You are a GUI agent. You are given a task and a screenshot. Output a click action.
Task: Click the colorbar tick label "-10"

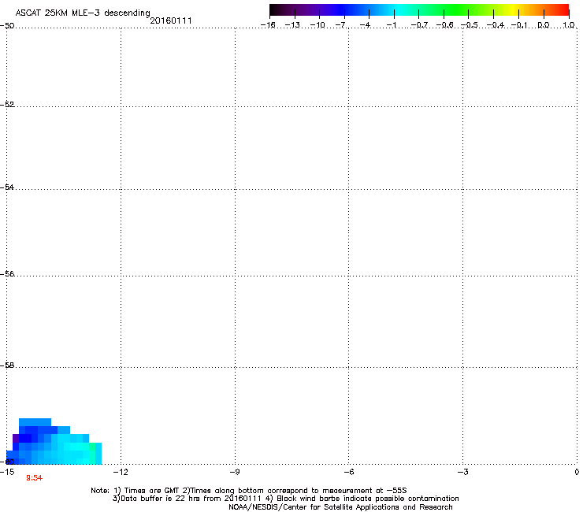click(x=317, y=25)
